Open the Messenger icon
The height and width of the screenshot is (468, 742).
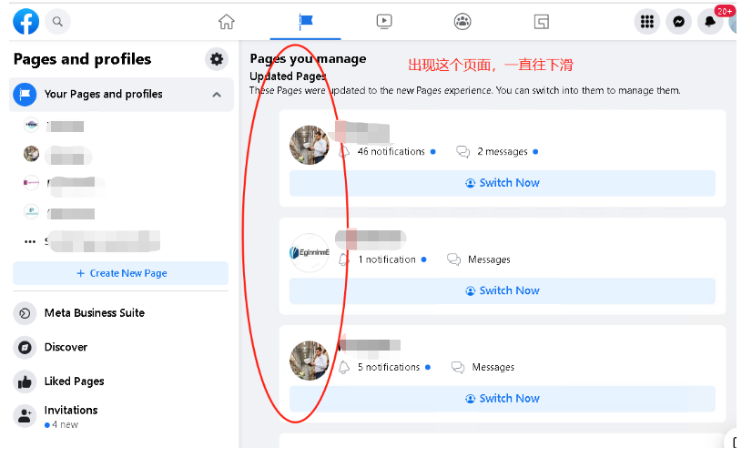(x=678, y=22)
